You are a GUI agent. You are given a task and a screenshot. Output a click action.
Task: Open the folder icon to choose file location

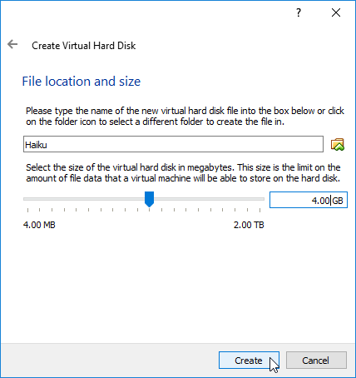click(x=338, y=145)
